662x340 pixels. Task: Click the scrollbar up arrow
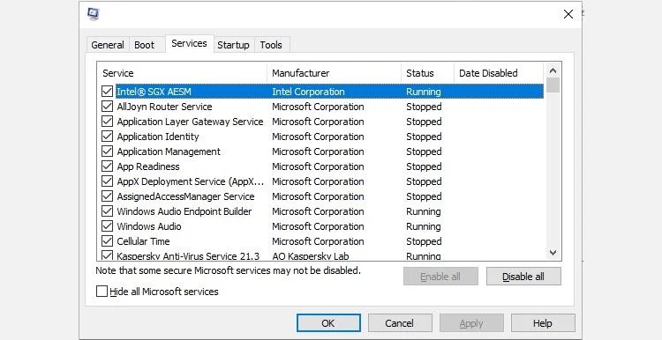(553, 70)
